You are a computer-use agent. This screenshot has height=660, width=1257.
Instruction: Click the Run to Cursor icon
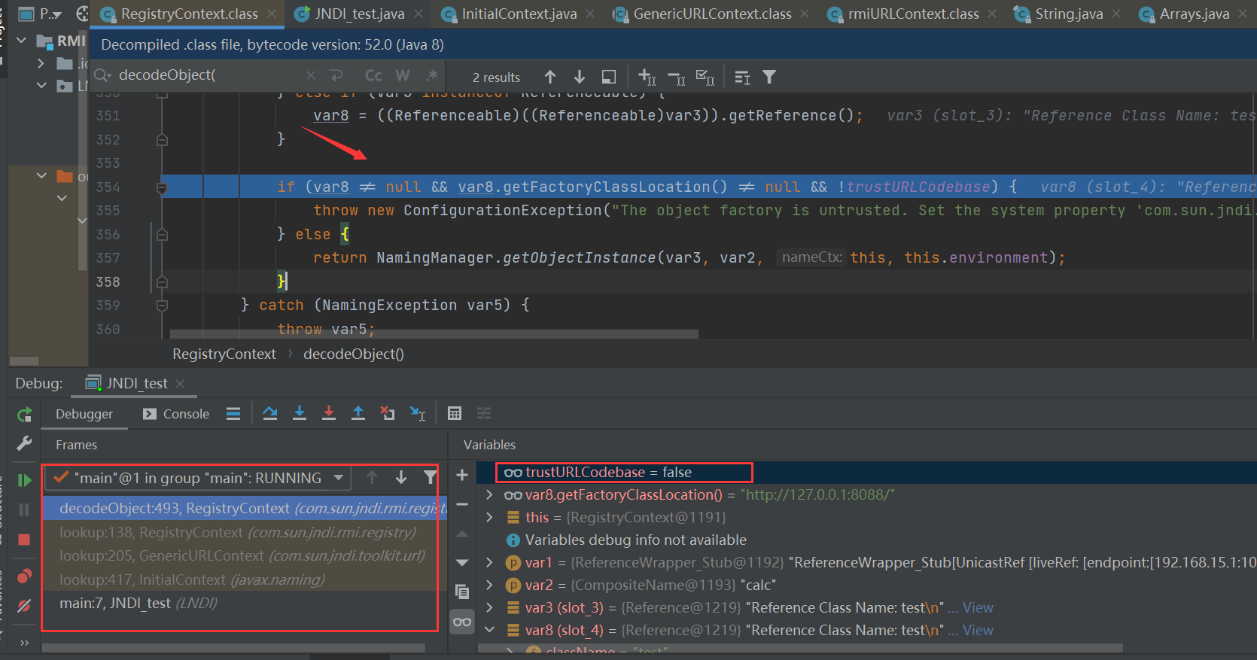(418, 413)
